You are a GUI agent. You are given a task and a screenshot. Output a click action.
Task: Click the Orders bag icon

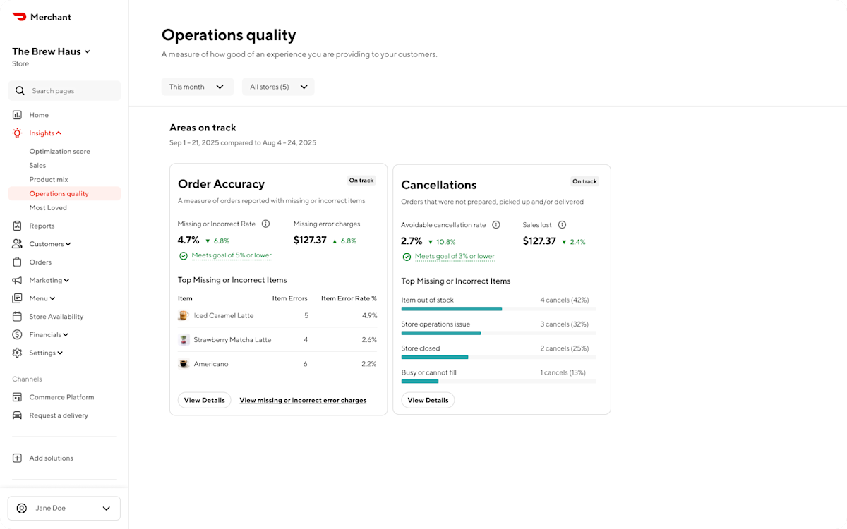16,262
